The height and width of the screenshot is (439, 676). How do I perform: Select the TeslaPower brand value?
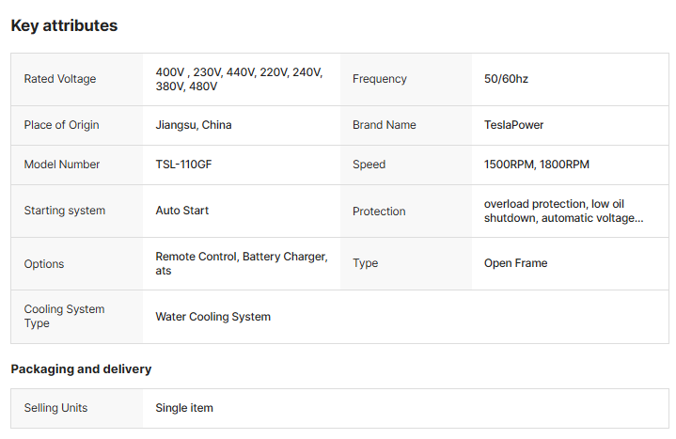(x=513, y=125)
